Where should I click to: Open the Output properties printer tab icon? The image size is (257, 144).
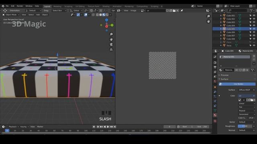[215, 67]
